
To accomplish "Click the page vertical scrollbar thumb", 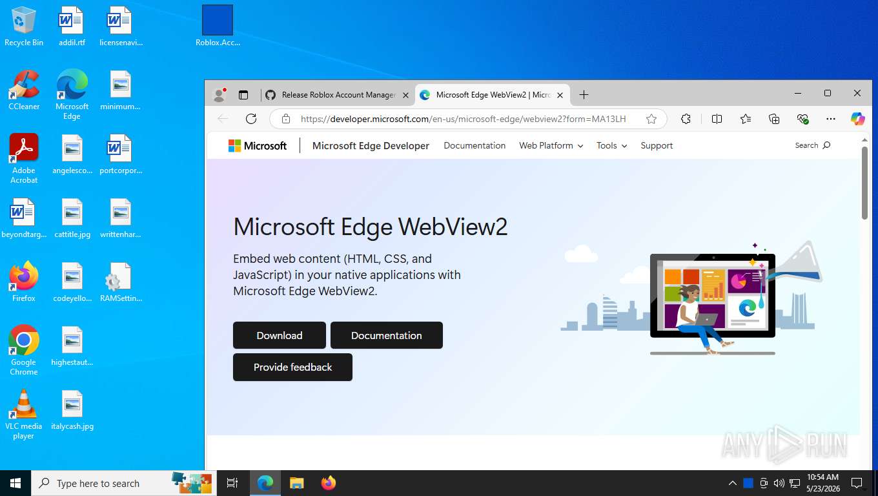I will (x=864, y=183).
